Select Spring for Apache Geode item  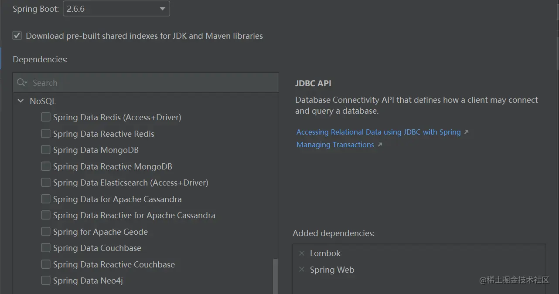pyautogui.click(x=100, y=232)
